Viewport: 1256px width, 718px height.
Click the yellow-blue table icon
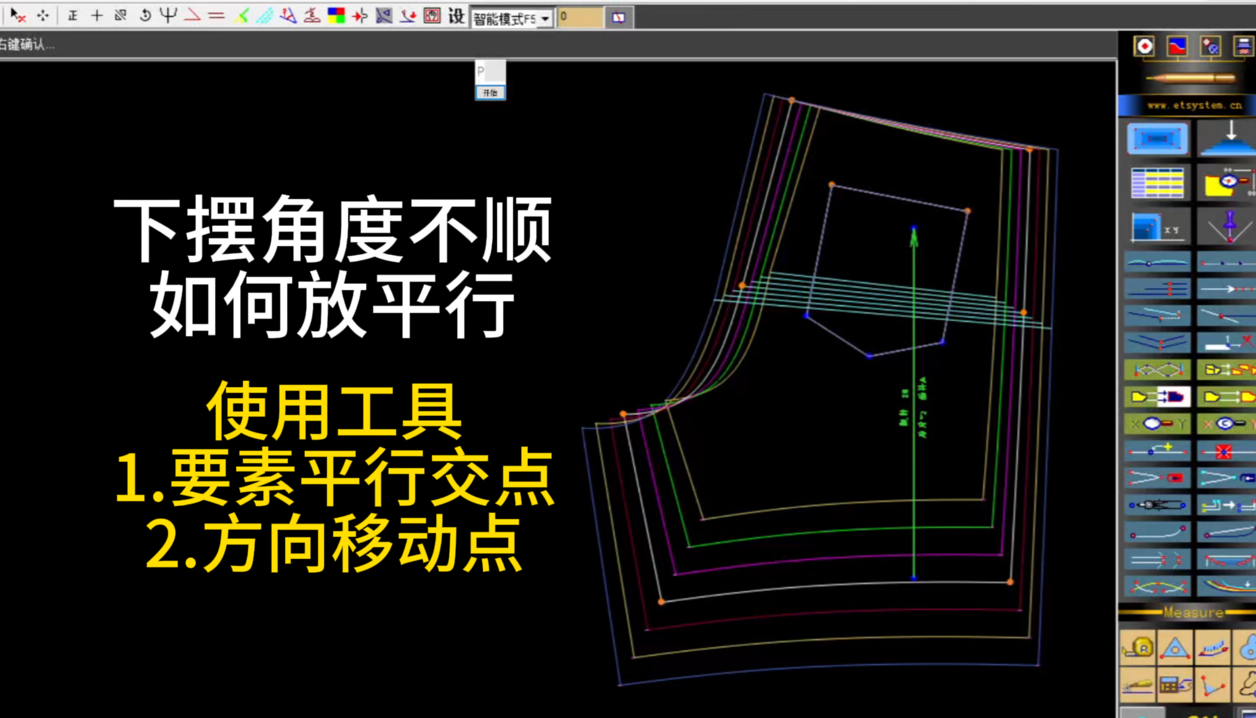[1157, 182]
